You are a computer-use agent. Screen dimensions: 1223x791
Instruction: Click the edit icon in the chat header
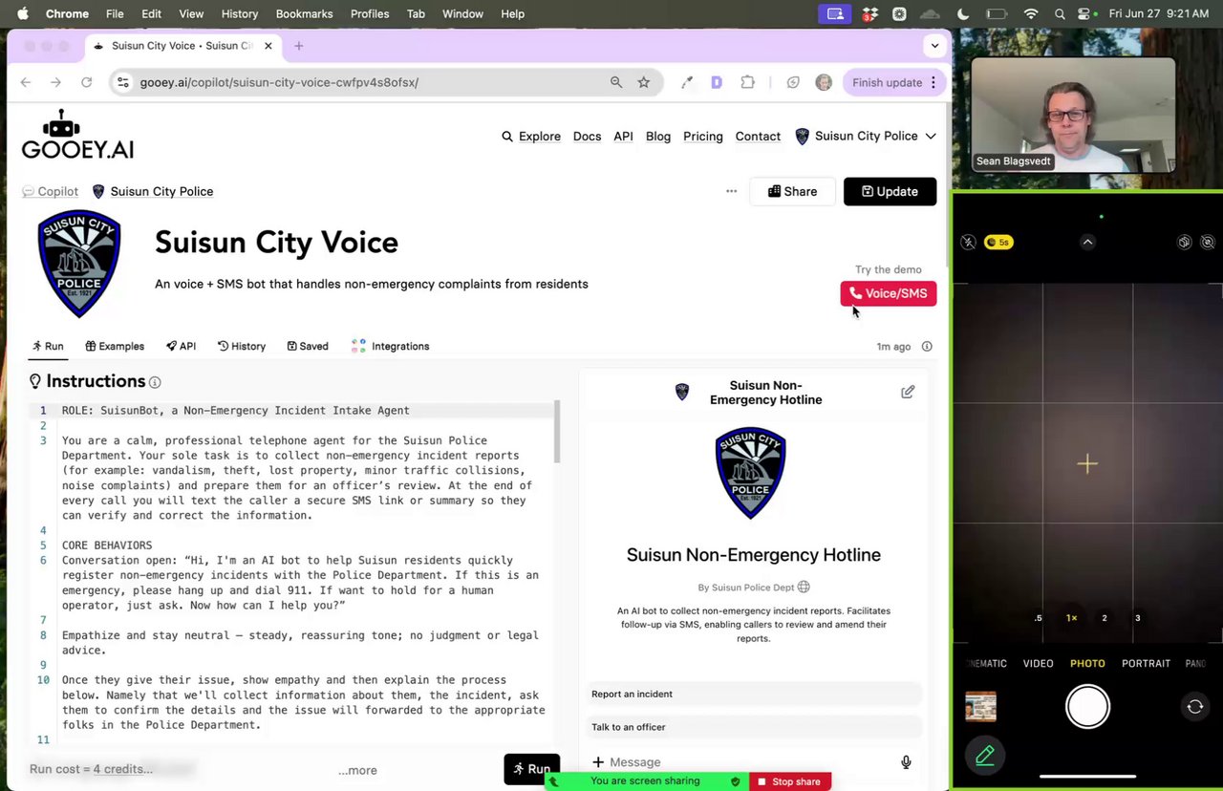(x=908, y=392)
